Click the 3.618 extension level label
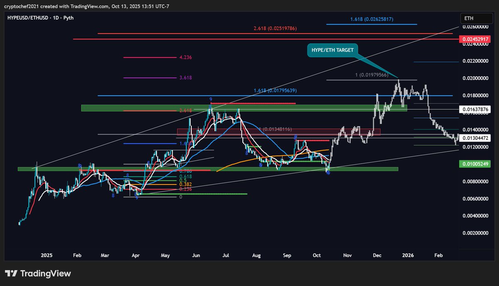The height and width of the screenshot is (286, 499). click(186, 78)
